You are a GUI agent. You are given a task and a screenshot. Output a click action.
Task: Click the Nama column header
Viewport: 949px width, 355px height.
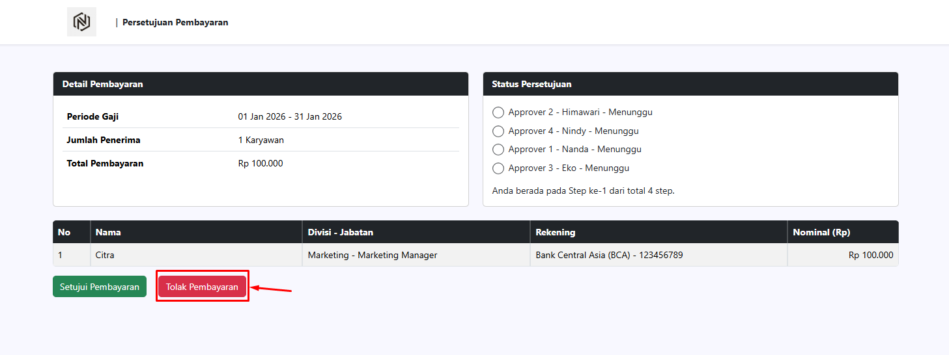click(108, 232)
